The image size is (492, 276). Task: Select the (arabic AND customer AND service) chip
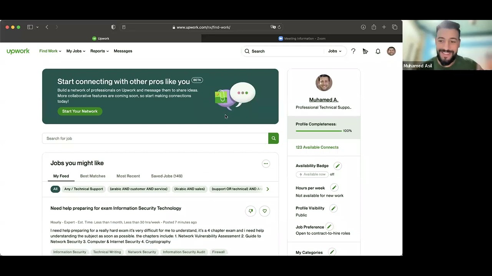[x=139, y=189]
